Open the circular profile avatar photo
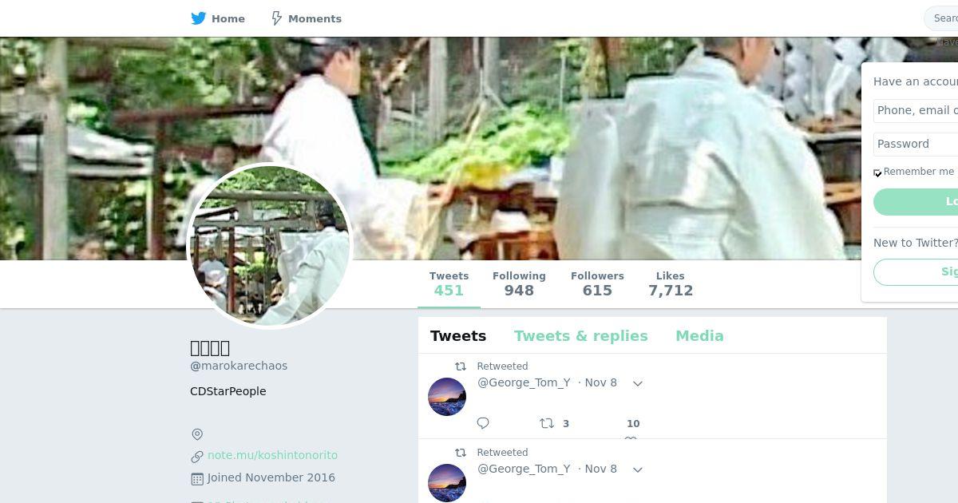Image resolution: width=958 pixels, height=503 pixels. [270, 246]
